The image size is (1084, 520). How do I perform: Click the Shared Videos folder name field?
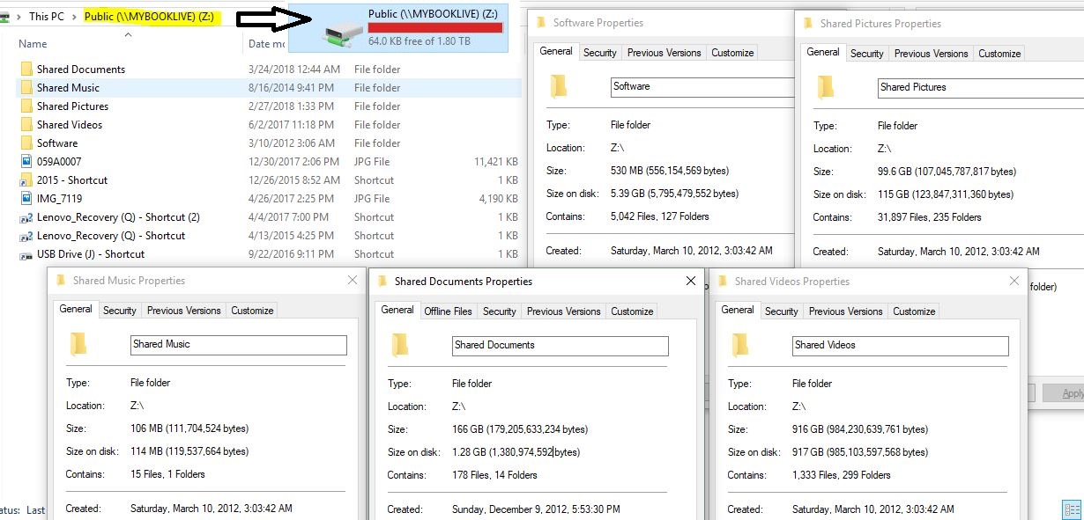pos(900,345)
